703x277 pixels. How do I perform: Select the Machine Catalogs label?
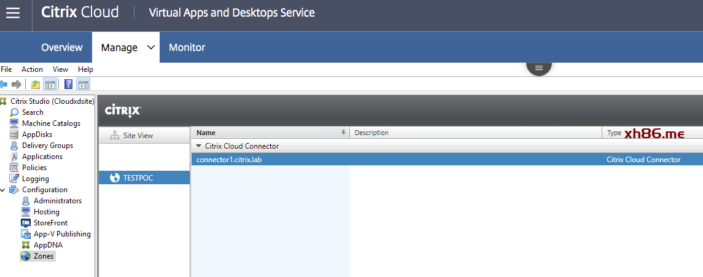click(51, 123)
